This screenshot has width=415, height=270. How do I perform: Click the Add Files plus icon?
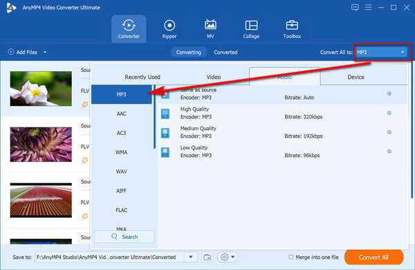11,52
